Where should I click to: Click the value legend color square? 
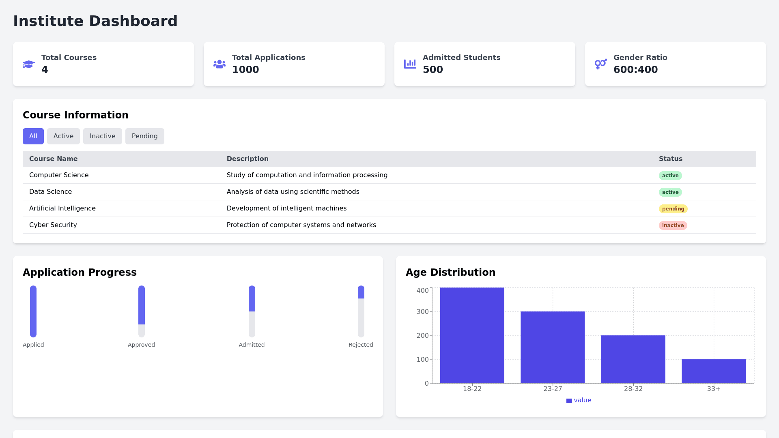pyautogui.click(x=569, y=401)
